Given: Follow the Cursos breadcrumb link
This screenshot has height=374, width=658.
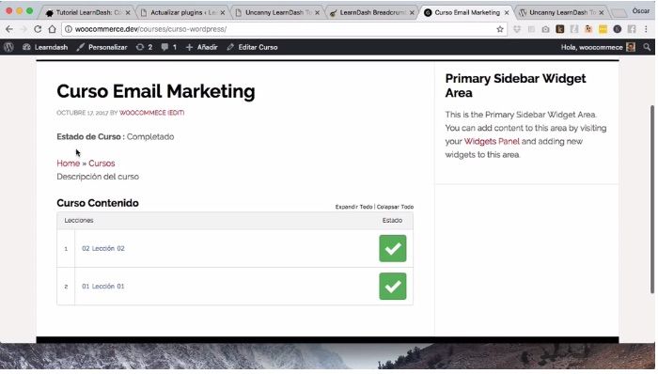Looking at the screenshot, I should point(102,164).
